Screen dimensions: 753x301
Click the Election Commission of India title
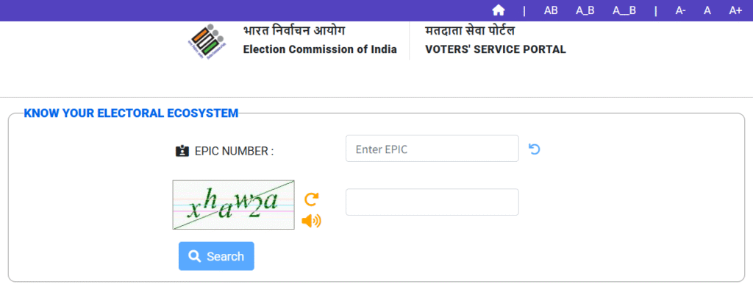click(320, 50)
